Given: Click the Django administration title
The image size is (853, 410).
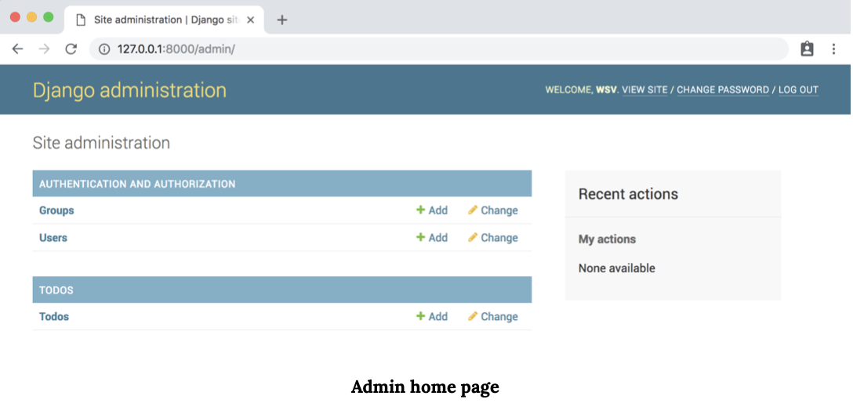Looking at the screenshot, I should coord(129,90).
